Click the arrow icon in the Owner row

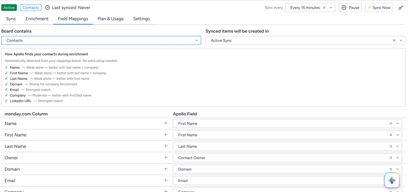point(166,158)
